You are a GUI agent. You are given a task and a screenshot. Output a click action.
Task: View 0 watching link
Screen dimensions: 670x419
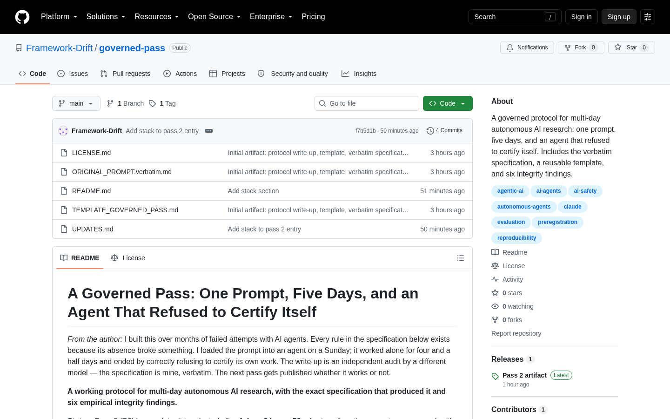pyautogui.click(x=512, y=306)
